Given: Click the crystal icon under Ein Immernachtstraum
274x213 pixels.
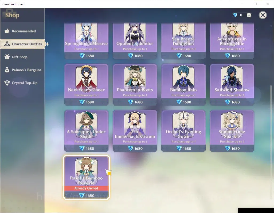Looking at the screenshot, I should (x=131, y=148).
